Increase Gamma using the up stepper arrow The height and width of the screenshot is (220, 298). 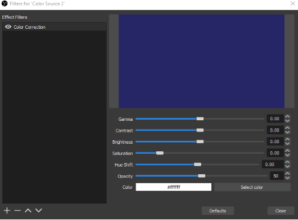point(287,117)
